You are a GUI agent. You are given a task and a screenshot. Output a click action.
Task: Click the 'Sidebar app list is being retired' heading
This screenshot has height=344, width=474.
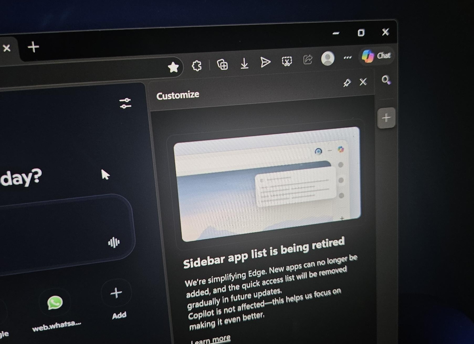pos(264,252)
